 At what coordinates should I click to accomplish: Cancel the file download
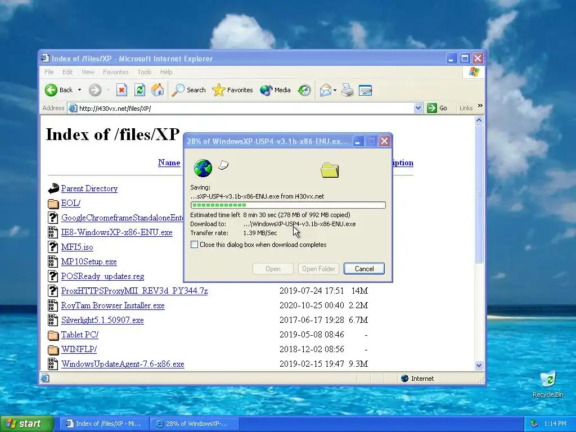[364, 268]
